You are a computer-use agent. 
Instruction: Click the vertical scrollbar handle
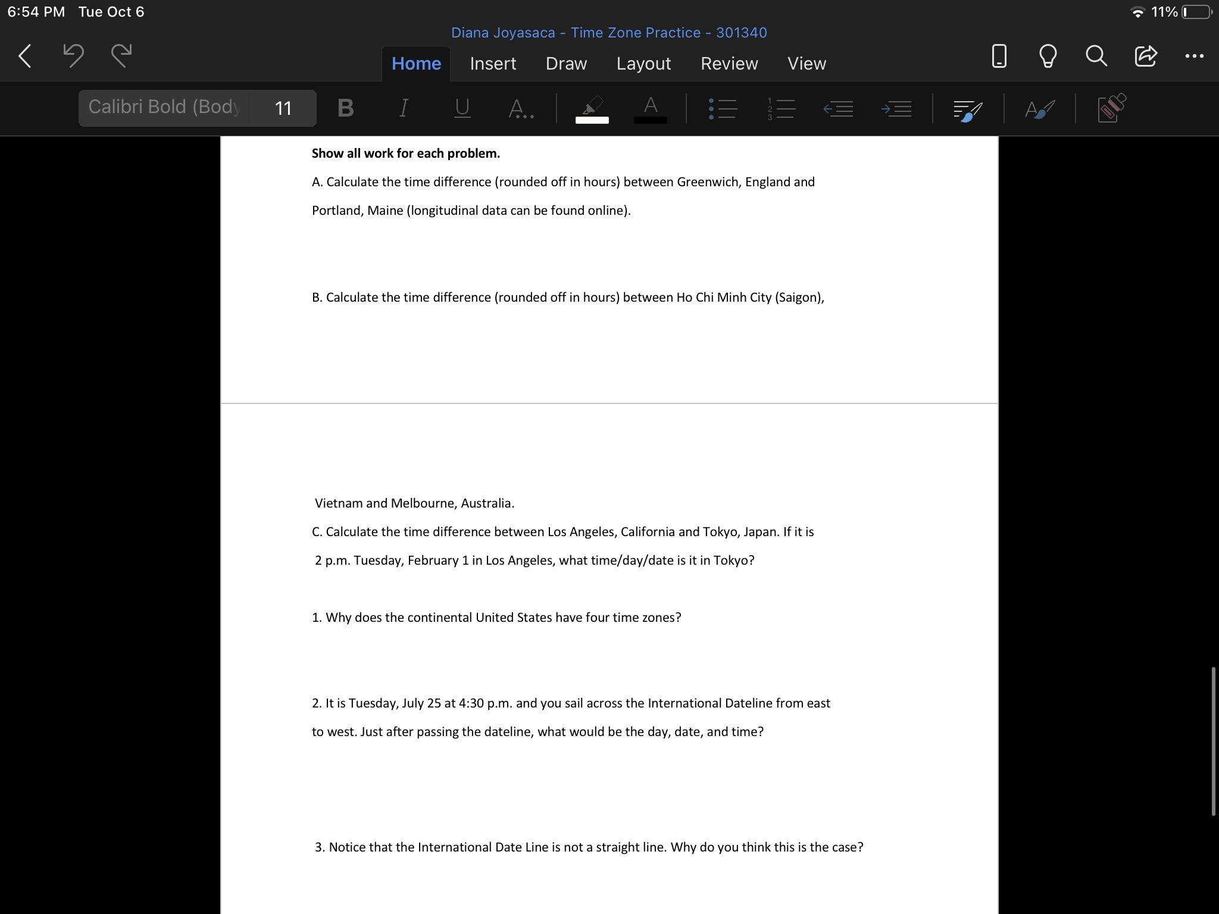(1212, 741)
